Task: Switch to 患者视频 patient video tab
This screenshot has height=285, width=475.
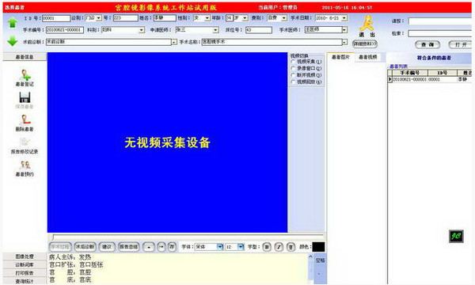Action: pos(368,57)
